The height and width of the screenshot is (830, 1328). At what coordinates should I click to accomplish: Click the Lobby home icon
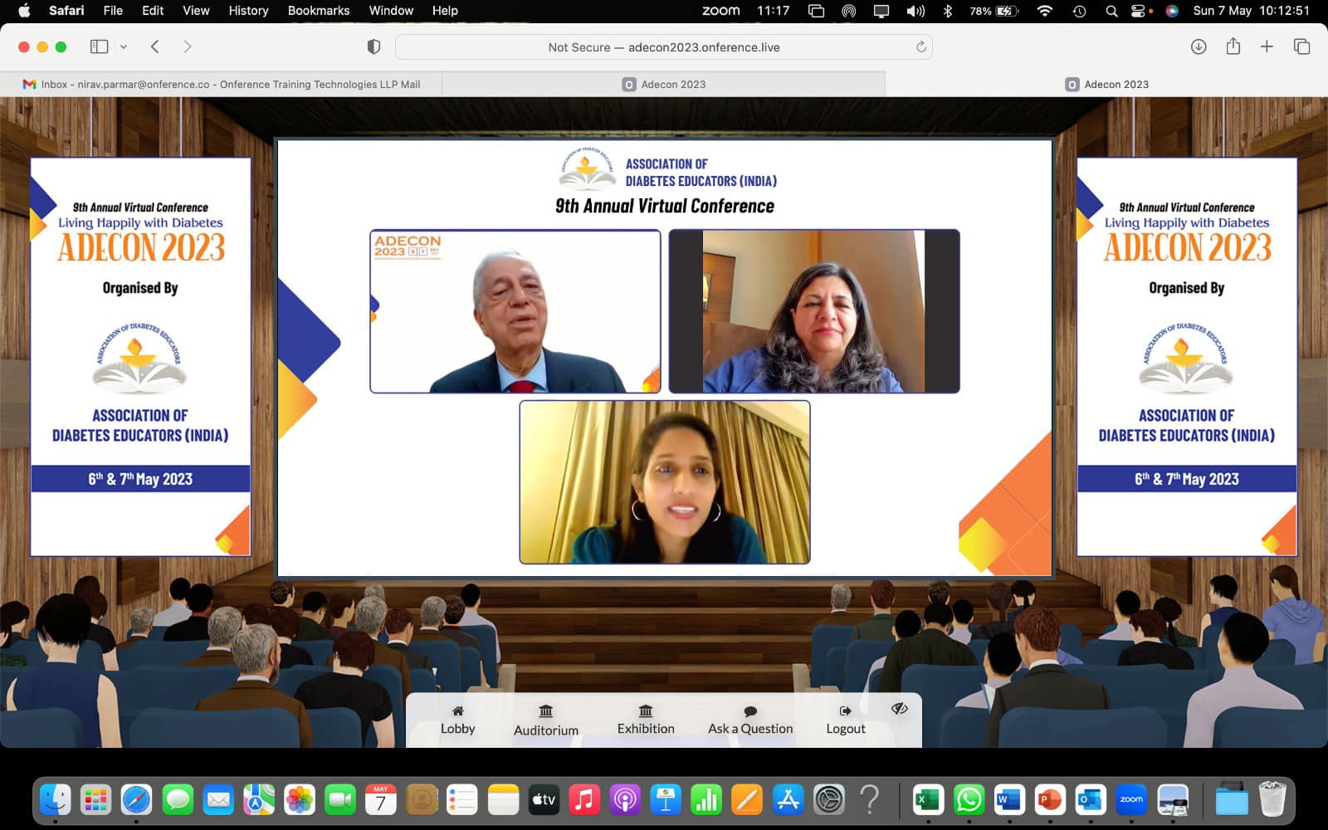click(x=457, y=711)
